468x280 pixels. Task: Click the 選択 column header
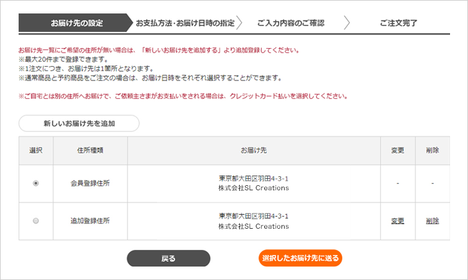[35, 151]
